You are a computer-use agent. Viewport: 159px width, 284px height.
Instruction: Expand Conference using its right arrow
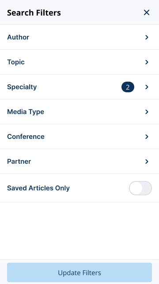click(147, 137)
